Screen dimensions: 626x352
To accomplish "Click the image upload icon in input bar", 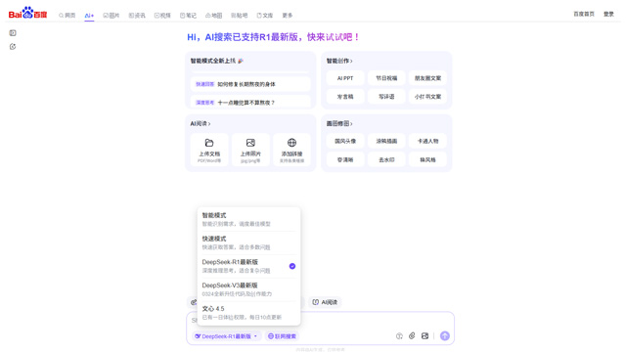I will [425, 336].
